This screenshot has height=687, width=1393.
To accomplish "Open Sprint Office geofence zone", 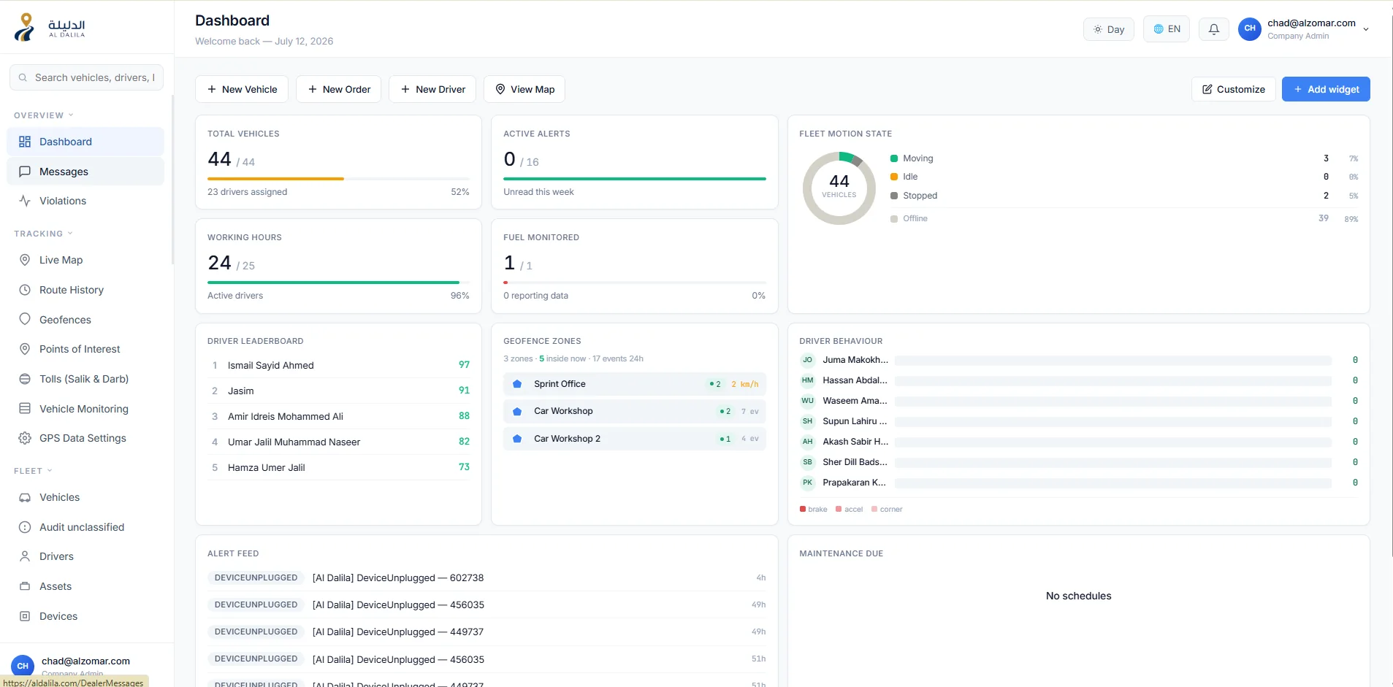I will 634,384.
